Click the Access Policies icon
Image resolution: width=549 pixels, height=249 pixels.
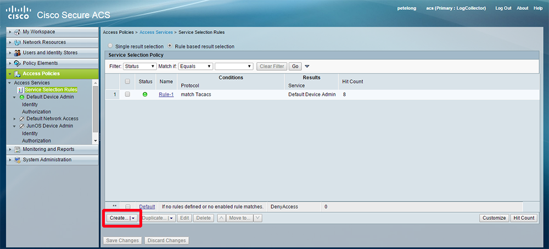[17, 74]
